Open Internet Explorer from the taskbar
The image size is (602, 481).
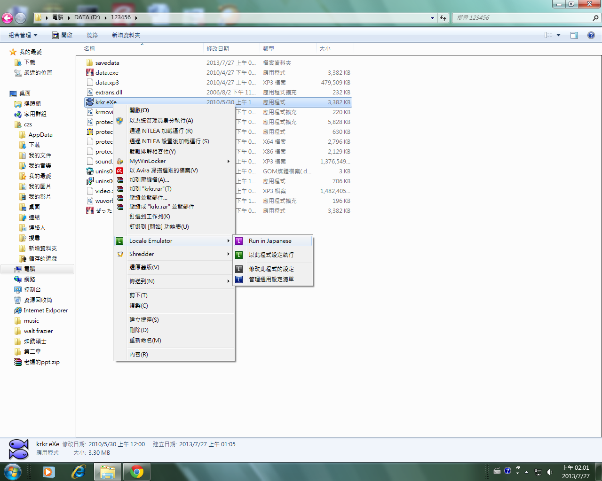point(79,472)
